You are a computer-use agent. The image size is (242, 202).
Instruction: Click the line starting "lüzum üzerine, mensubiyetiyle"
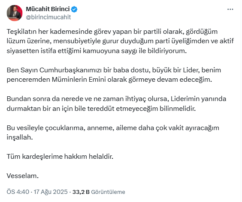(x=120, y=41)
